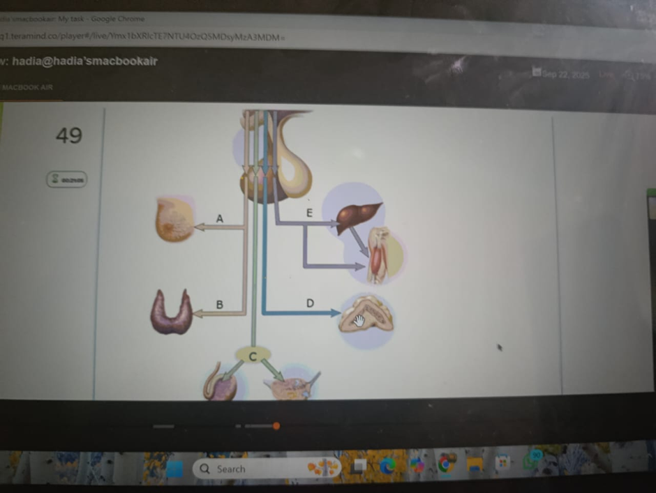This screenshot has width=656, height=493.
Task: Click the oval label C
Action: (253, 356)
